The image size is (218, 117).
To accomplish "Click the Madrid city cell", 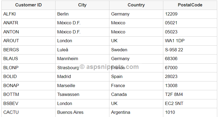I will coord(64,76).
